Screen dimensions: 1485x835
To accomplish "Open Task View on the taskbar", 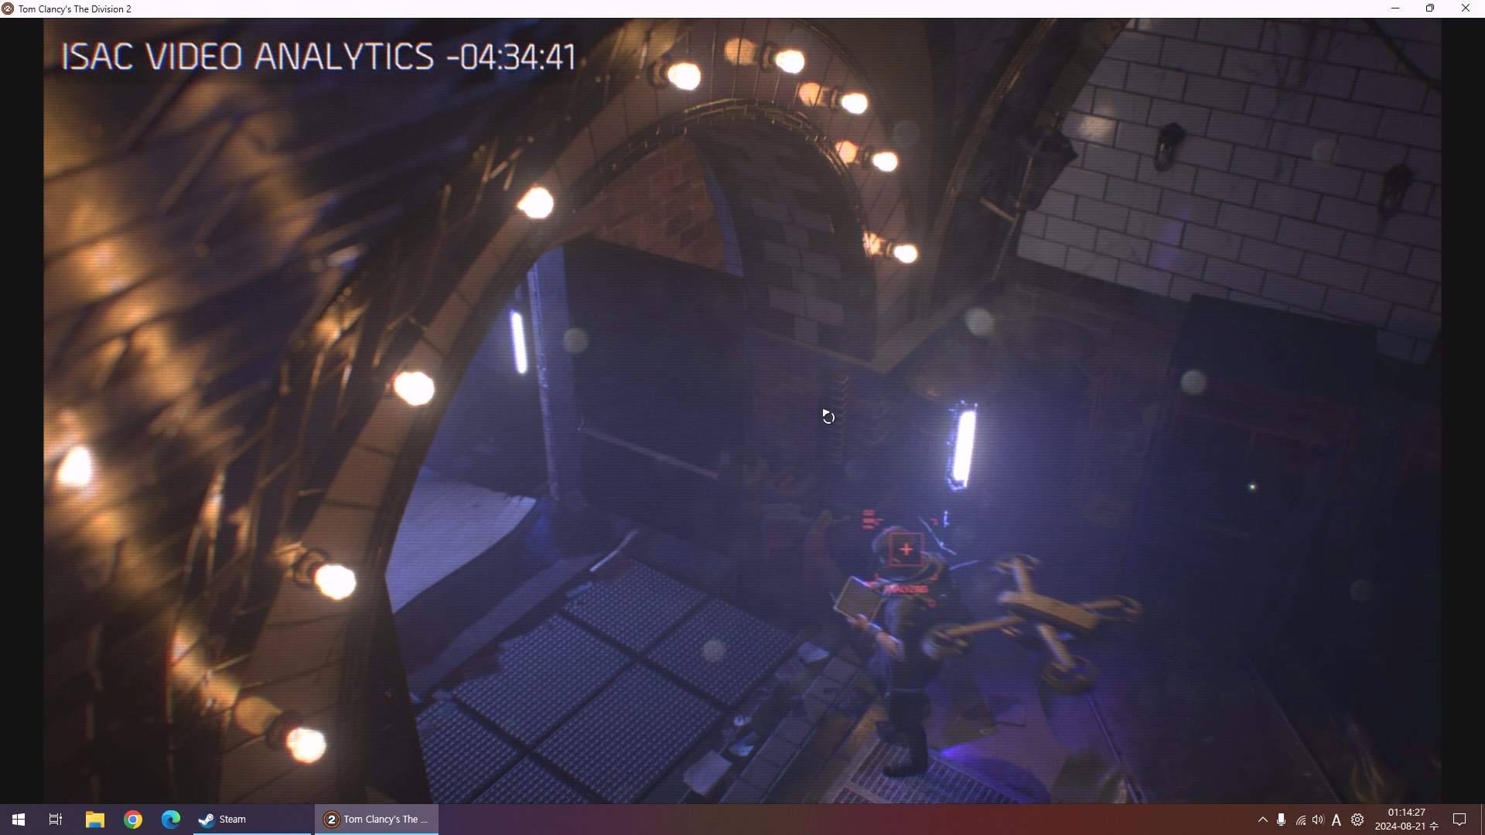I will [x=56, y=820].
